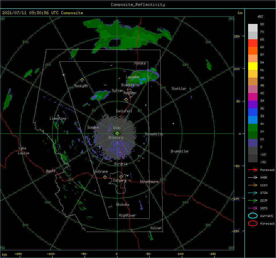Viewport: 276px width, 258px height.
Task: Click the red forecast ellipse icon
Action: pos(253,223)
